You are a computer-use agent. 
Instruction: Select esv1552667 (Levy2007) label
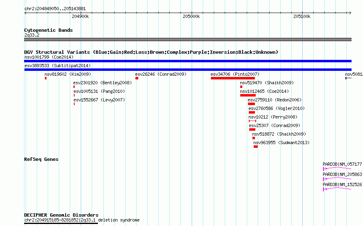(x=99, y=100)
